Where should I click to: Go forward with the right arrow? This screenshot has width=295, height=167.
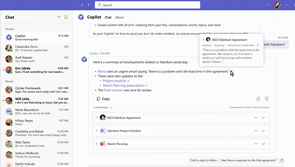tap(89, 5)
